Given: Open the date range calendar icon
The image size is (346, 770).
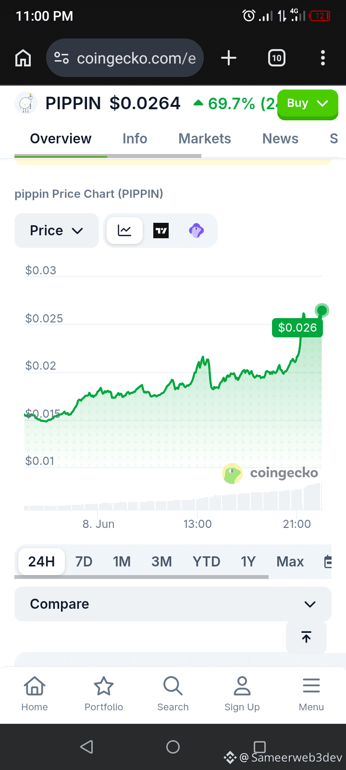Looking at the screenshot, I should coord(328,562).
